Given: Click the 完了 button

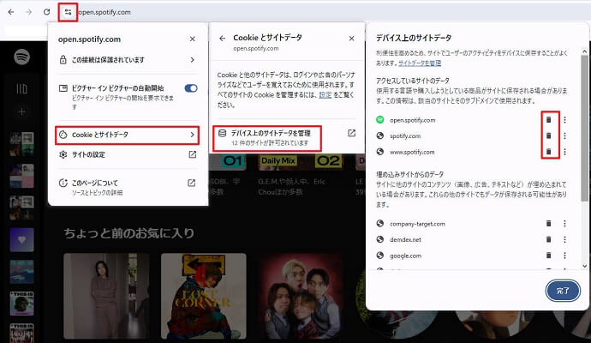Looking at the screenshot, I should tap(563, 291).
